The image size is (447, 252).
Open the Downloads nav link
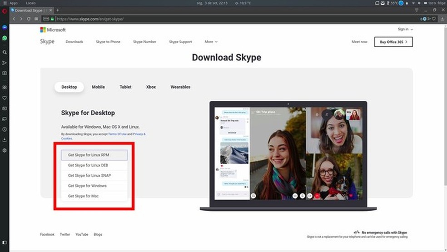point(74,42)
